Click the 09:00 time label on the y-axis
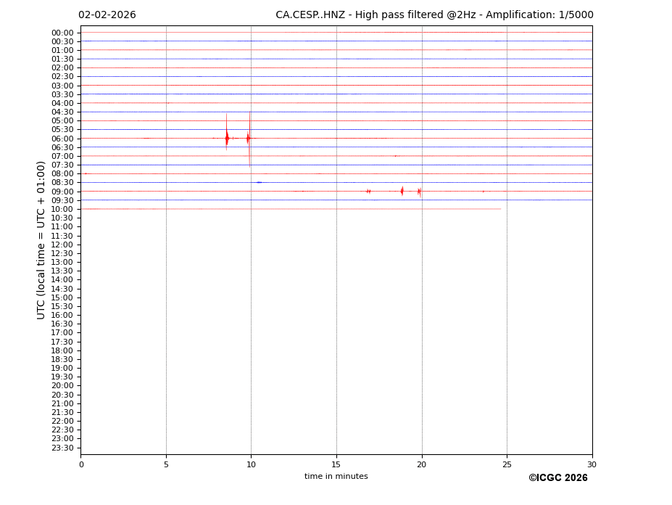 62,192
